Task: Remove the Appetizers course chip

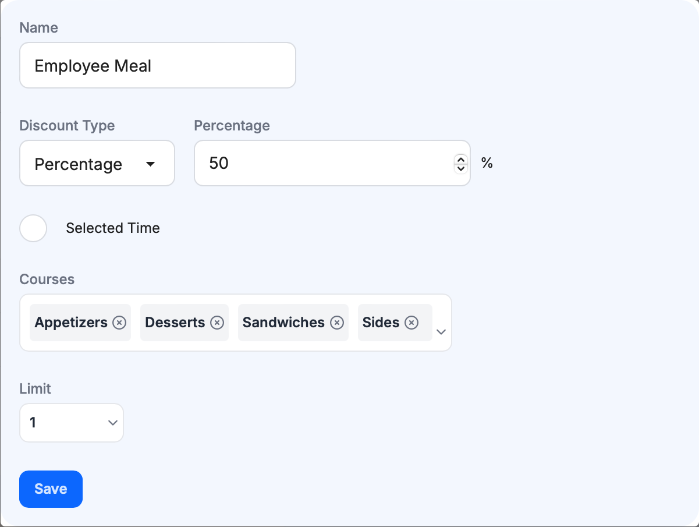Action: 119,323
